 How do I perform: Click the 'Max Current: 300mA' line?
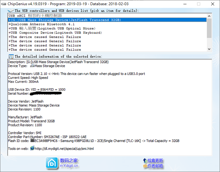click(23, 82)
